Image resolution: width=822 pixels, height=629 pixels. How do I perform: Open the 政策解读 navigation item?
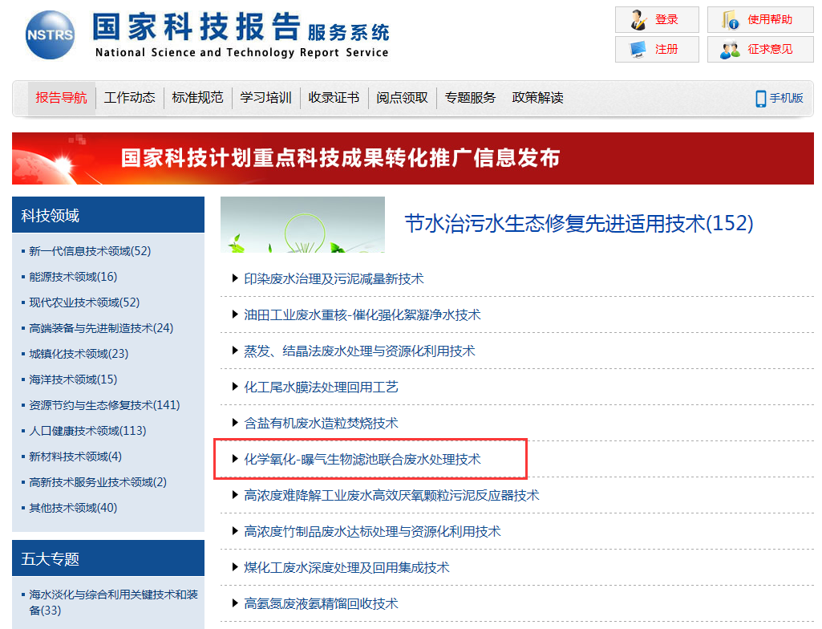(x=537, y=98)
